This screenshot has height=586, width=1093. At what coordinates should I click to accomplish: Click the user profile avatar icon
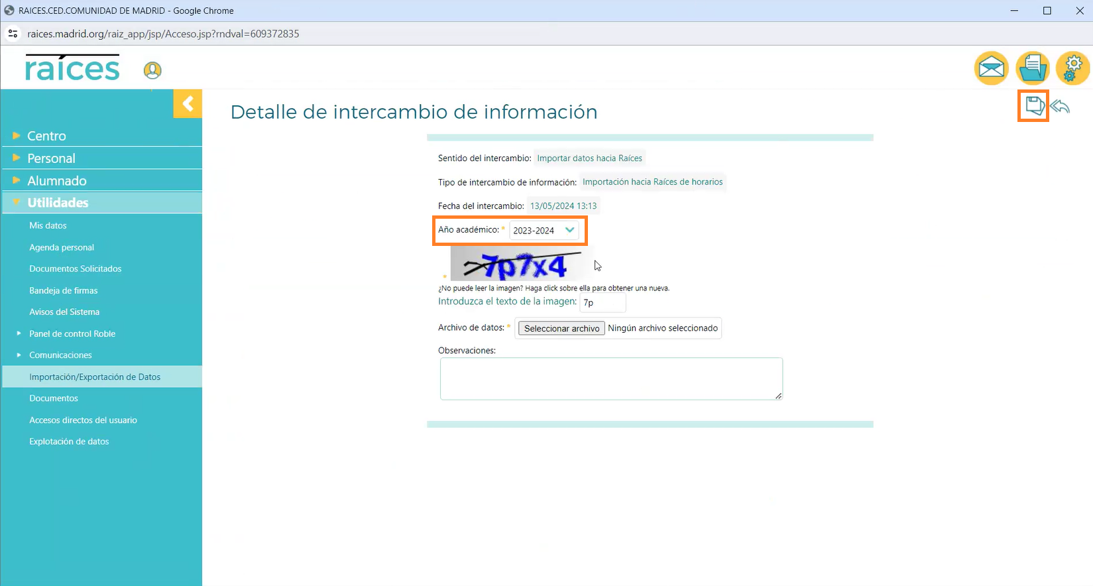[152, 70]
